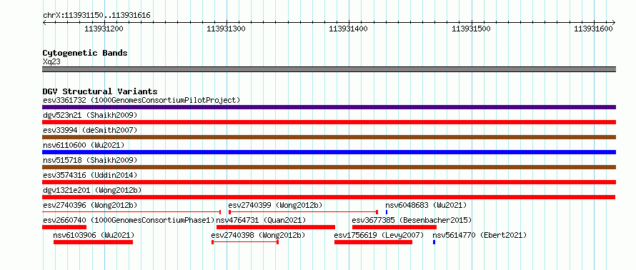636x270 pixels.
Task: Open esv2740398 (Wong2012b) variant label
Action: [x=259, y=235]
